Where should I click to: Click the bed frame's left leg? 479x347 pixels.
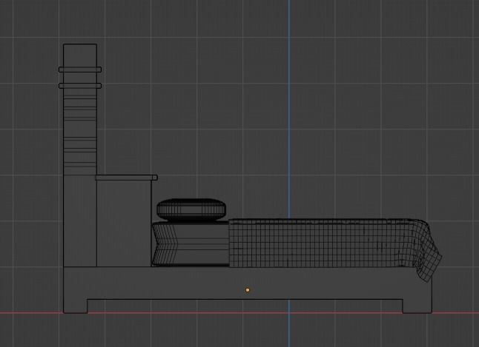[76, 306]
